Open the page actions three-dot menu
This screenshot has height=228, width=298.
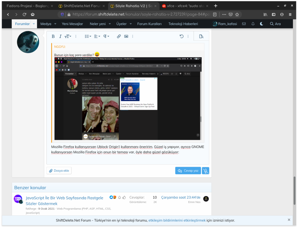(x=224, y=15)
